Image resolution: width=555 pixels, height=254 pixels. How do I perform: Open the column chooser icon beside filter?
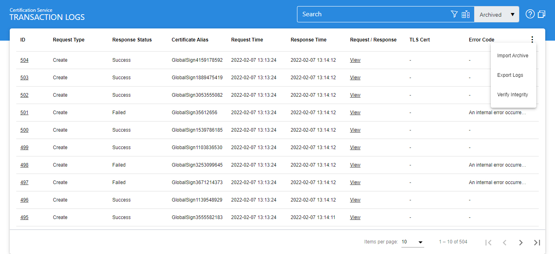point(466,15)
